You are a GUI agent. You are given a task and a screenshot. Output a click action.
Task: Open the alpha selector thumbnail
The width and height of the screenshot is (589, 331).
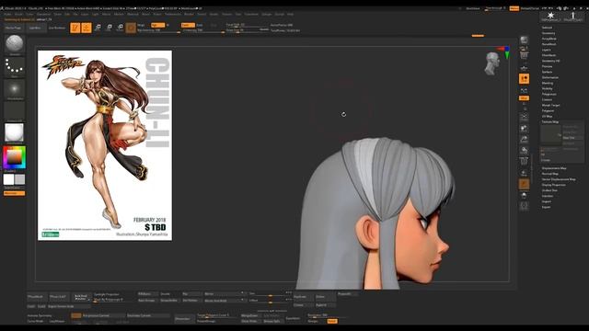click(x=15, y=89)
